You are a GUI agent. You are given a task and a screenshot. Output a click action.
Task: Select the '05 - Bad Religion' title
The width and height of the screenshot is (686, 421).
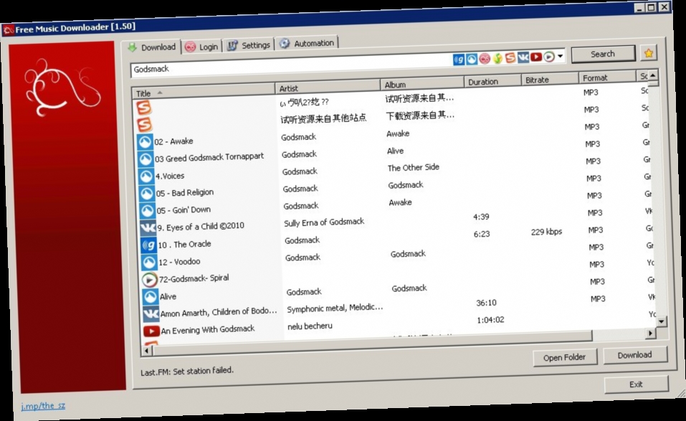coord(185,192)
